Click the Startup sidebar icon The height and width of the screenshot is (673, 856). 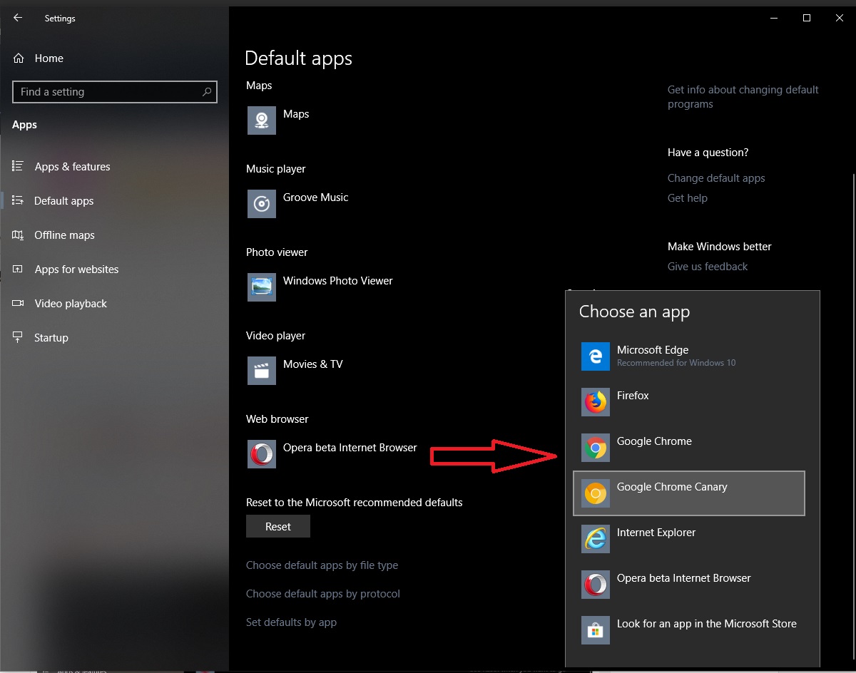[19, 337]
